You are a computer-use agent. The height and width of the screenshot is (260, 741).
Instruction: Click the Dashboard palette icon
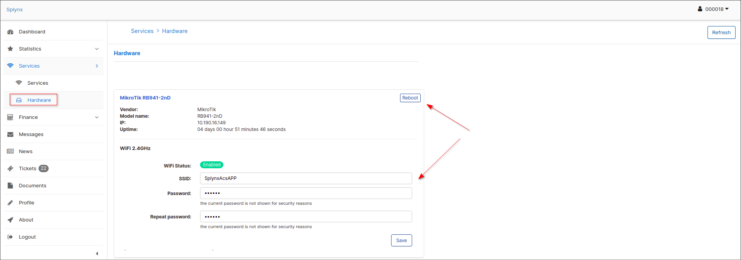pyautogui.click(x=11, y=32)
